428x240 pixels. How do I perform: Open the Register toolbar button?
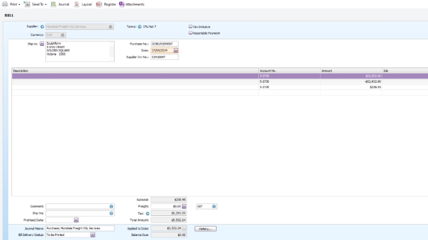(x=106, y=5)
